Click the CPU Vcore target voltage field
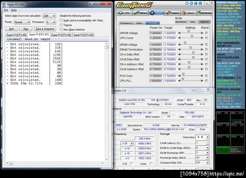The image size is (246, 178). tap(170, 38)
